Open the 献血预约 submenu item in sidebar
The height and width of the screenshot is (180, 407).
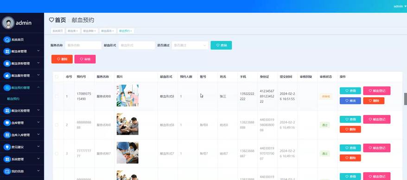point(13,99)
